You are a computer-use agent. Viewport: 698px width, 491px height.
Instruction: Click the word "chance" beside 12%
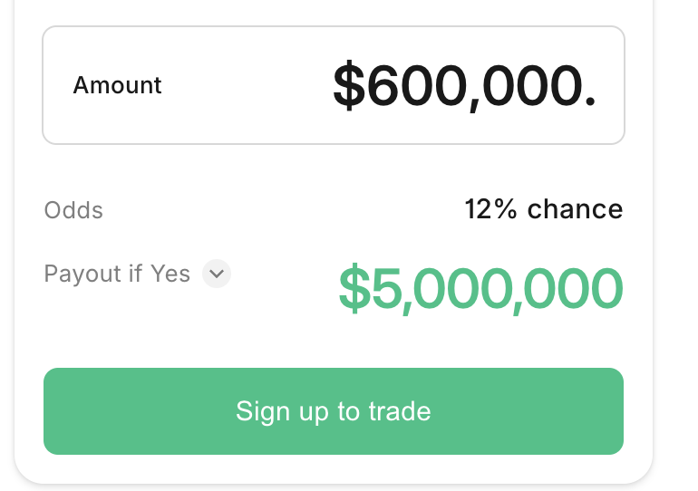point(575,209)
